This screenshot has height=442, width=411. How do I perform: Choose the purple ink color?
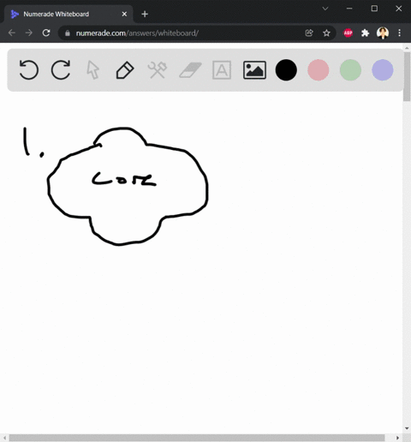click(x=383, y=70)
